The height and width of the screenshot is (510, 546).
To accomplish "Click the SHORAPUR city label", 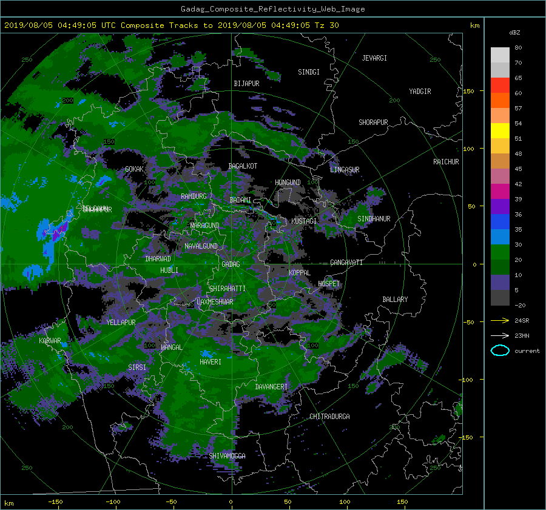I will (373, 122).
